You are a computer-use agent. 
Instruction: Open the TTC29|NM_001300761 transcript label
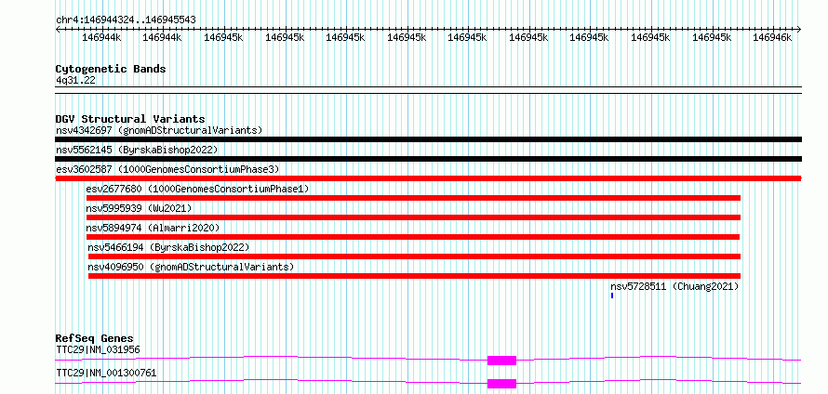(106, 373)
